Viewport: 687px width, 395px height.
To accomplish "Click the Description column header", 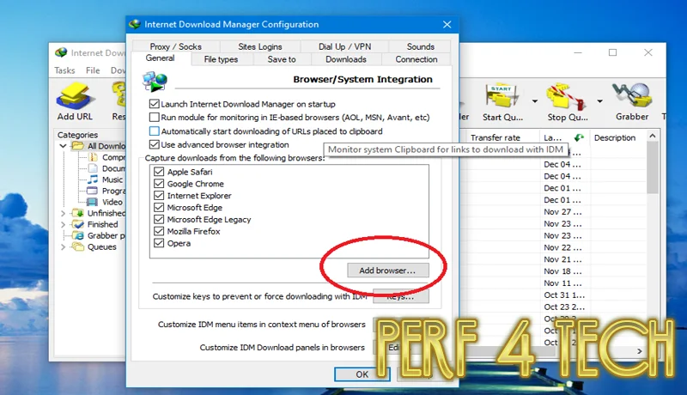I will pos(617,137).
